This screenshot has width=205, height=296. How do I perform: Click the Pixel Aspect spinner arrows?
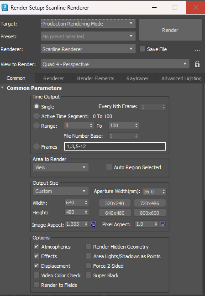tap(156, 224)
